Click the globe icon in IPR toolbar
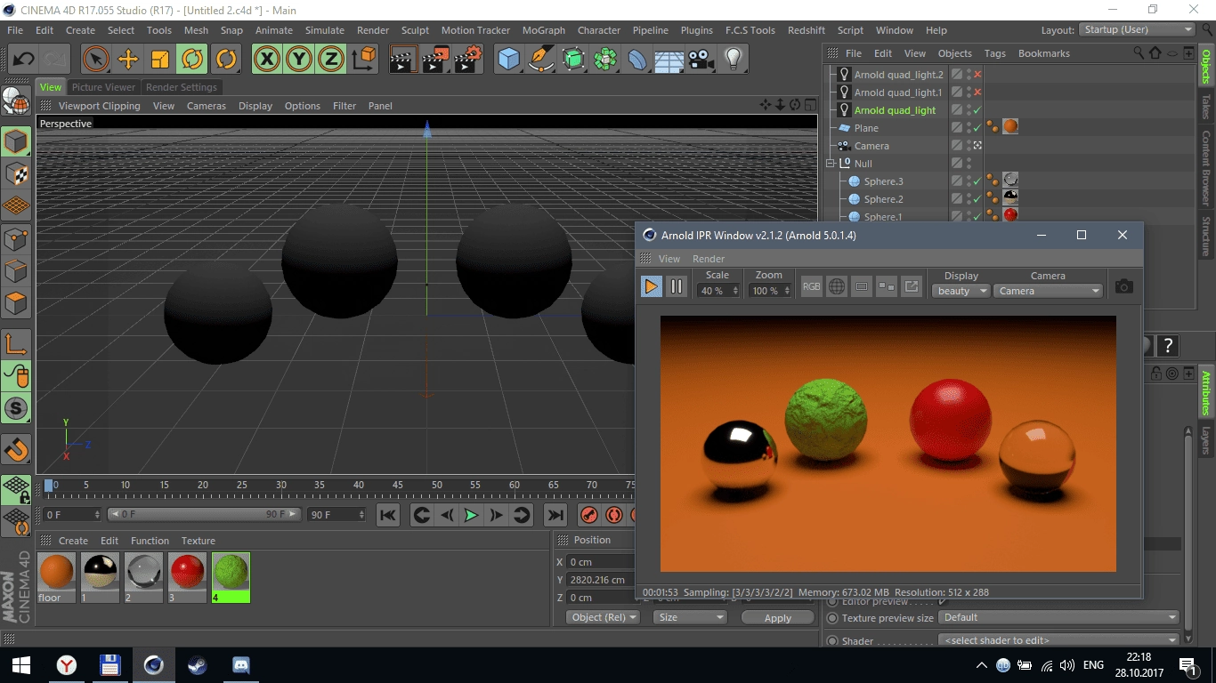The height and width of the screenshot is (683, 1216). [x=837, y=286]
